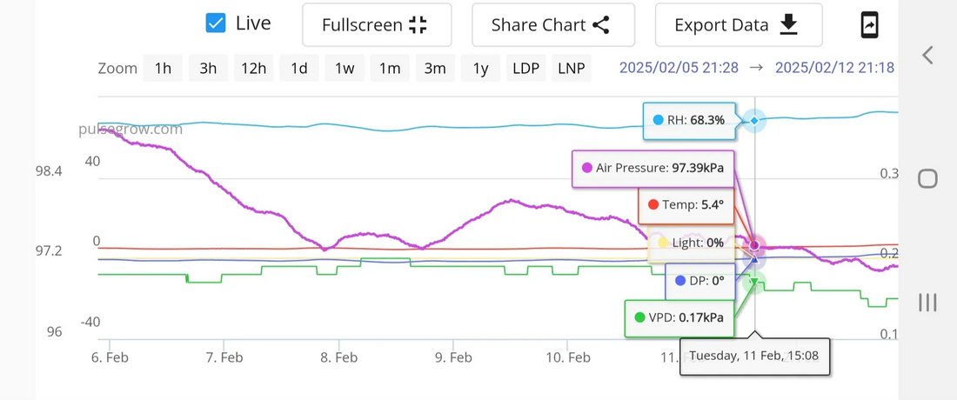
Task: Click the start date 2025/02/05 21:28
Action: pos(679,68)
